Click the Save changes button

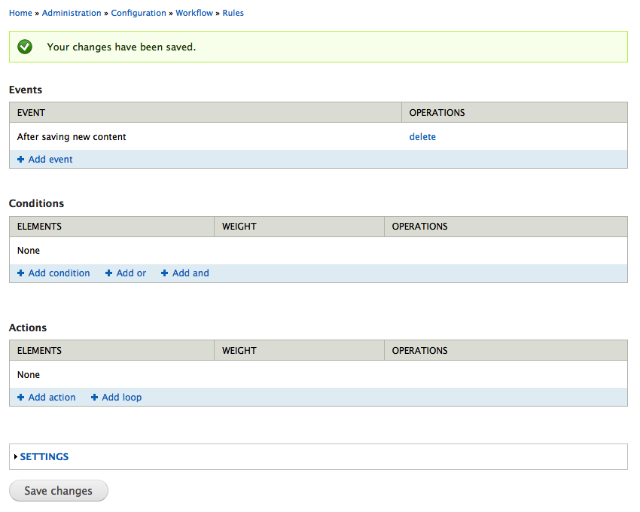point(59,491)
